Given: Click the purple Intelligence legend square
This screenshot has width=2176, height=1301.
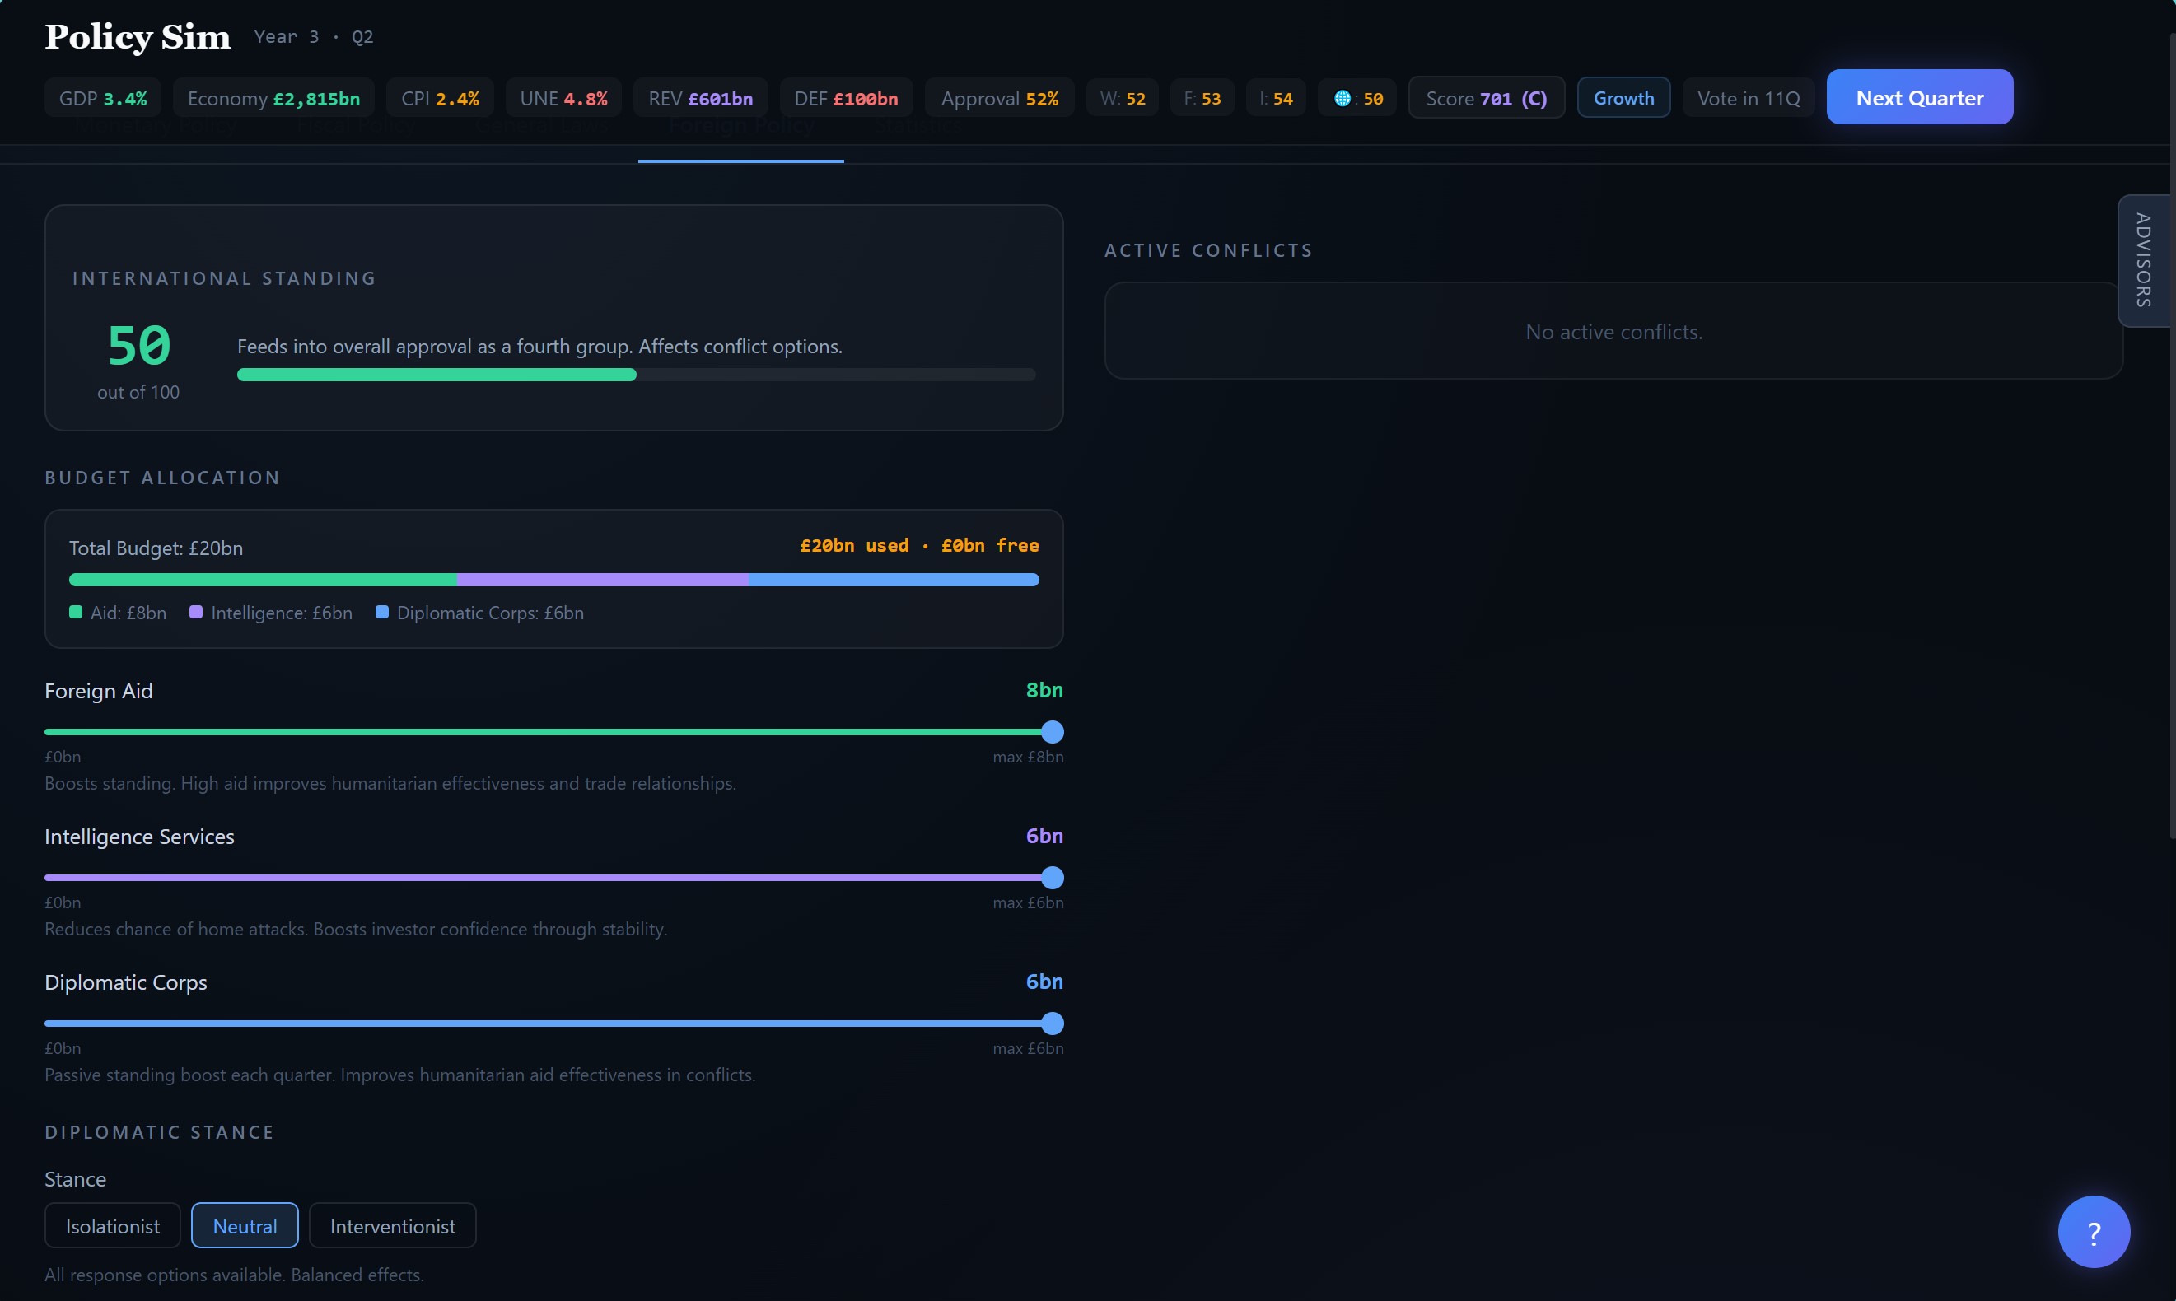Looking at the screenshot, I should click(195, 612).
